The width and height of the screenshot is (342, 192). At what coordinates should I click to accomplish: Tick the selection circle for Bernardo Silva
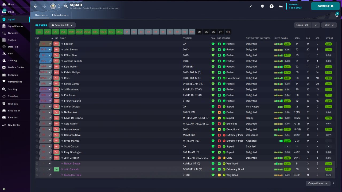point(37,135)
